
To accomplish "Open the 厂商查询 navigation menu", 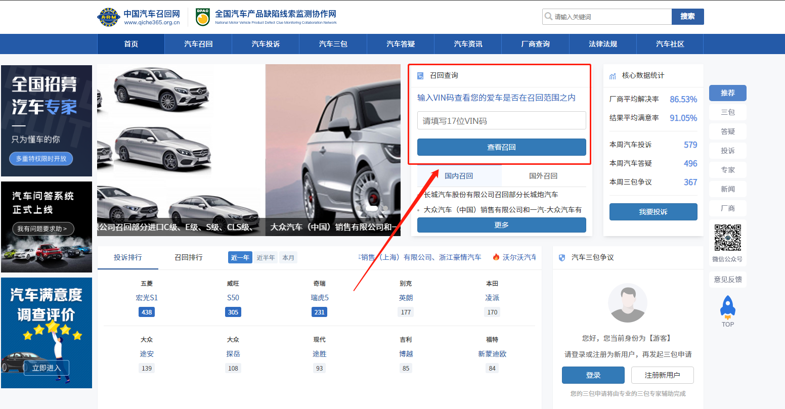I will (535, 44).
